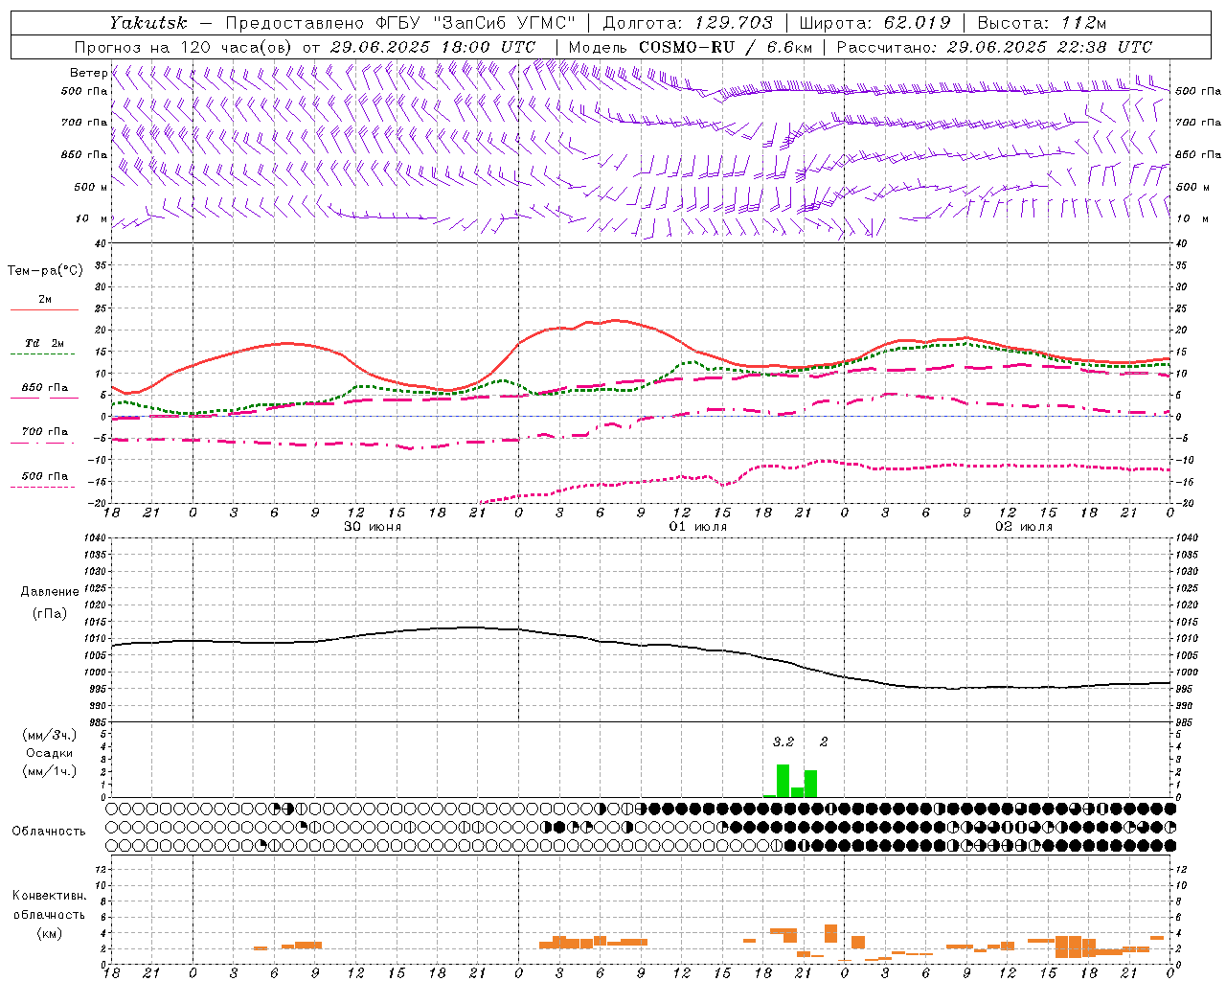
Task: Select the "Широта: 62.019" latitude value
Action: [874, 23]
